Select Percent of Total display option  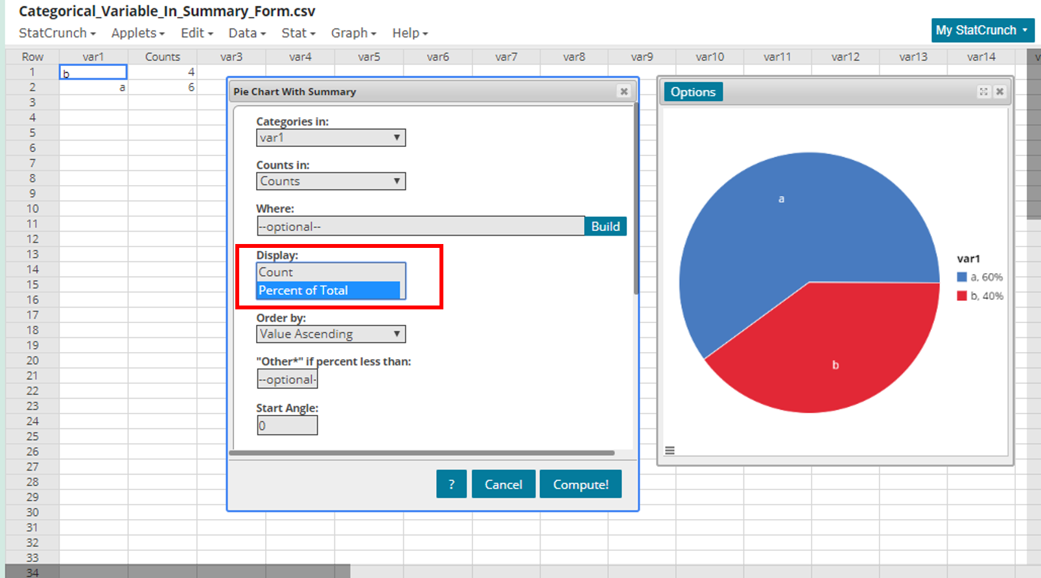329,291
